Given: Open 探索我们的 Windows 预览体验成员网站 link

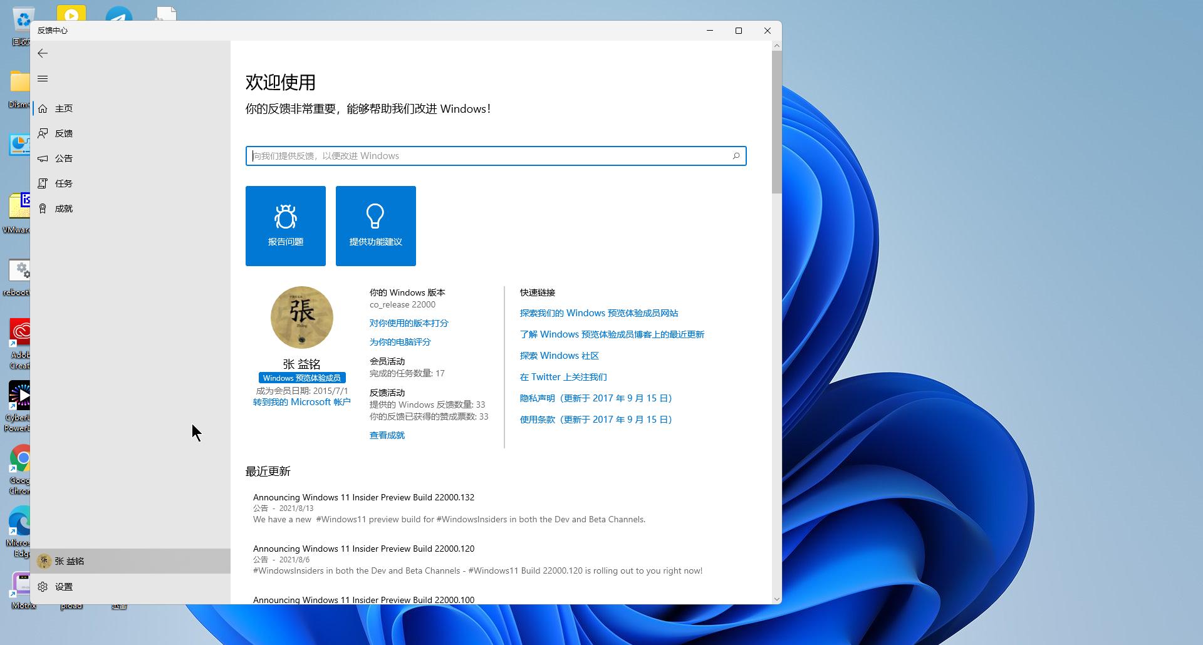Looking at the screenshot, I should pyautogui.click(x=599, y=313).
